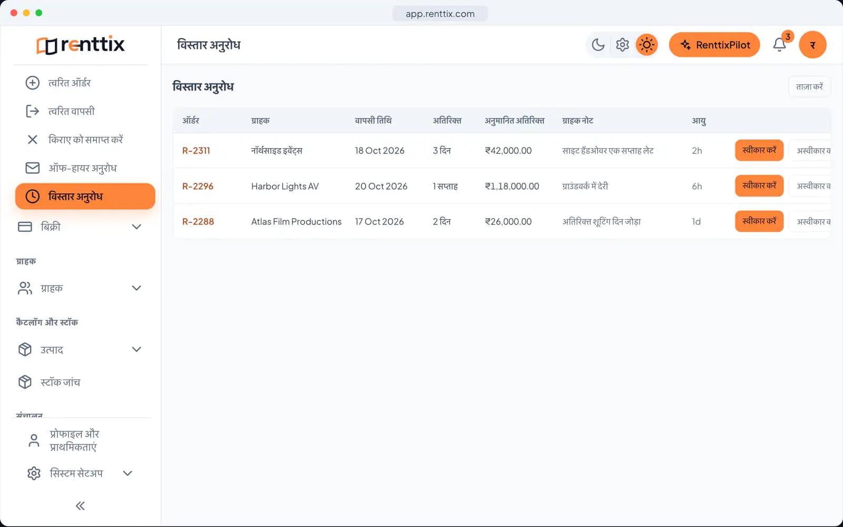Click ताज़ा करें (refresh) button

(x=809, y=86)
